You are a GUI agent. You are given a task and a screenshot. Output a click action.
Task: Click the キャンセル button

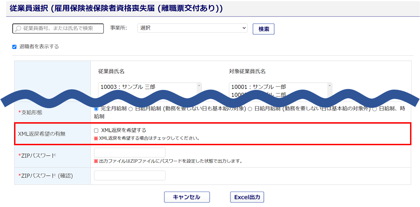pyautogui.click(x=187, y=197)
